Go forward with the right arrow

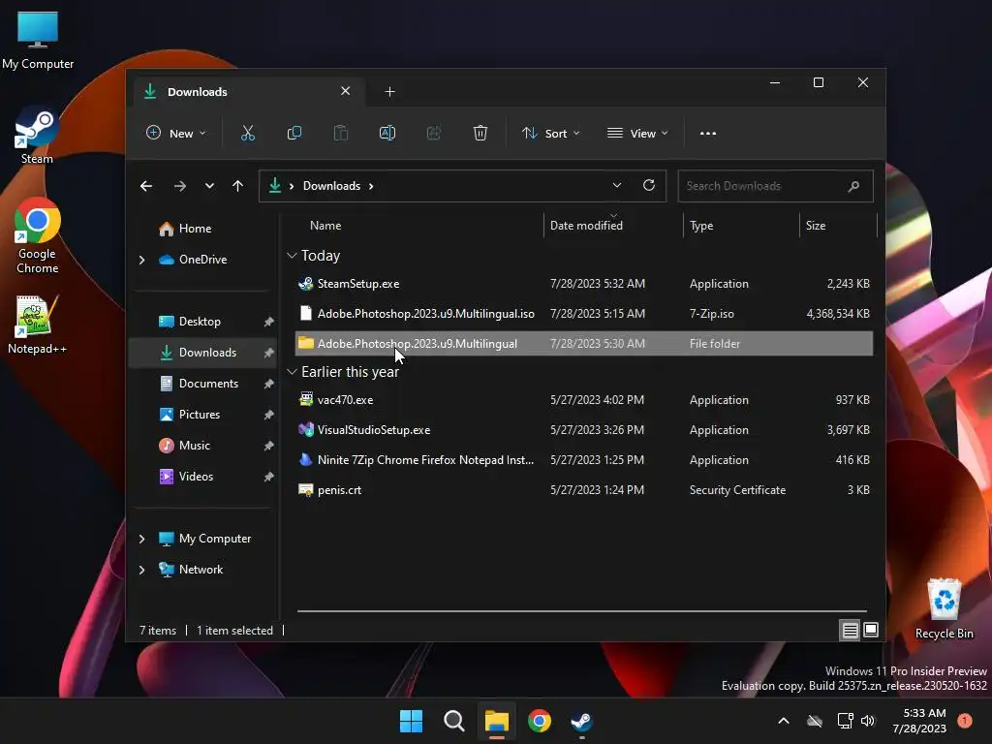coord(179,186)
